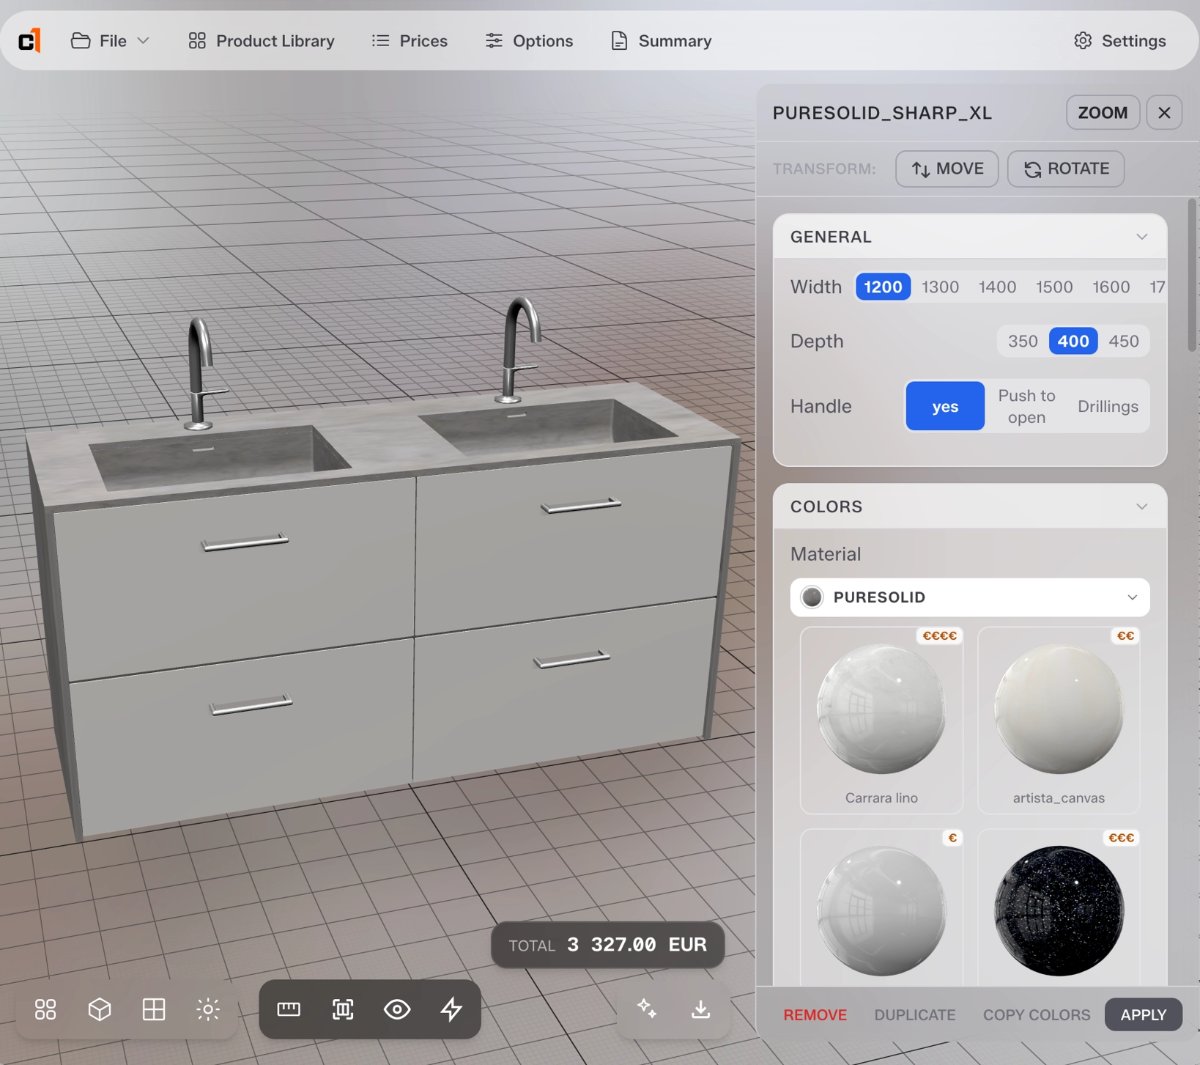Viewport: 1200px width, 1065px height.
Task: Go to the Prices view
Action: tap(410, 40)
